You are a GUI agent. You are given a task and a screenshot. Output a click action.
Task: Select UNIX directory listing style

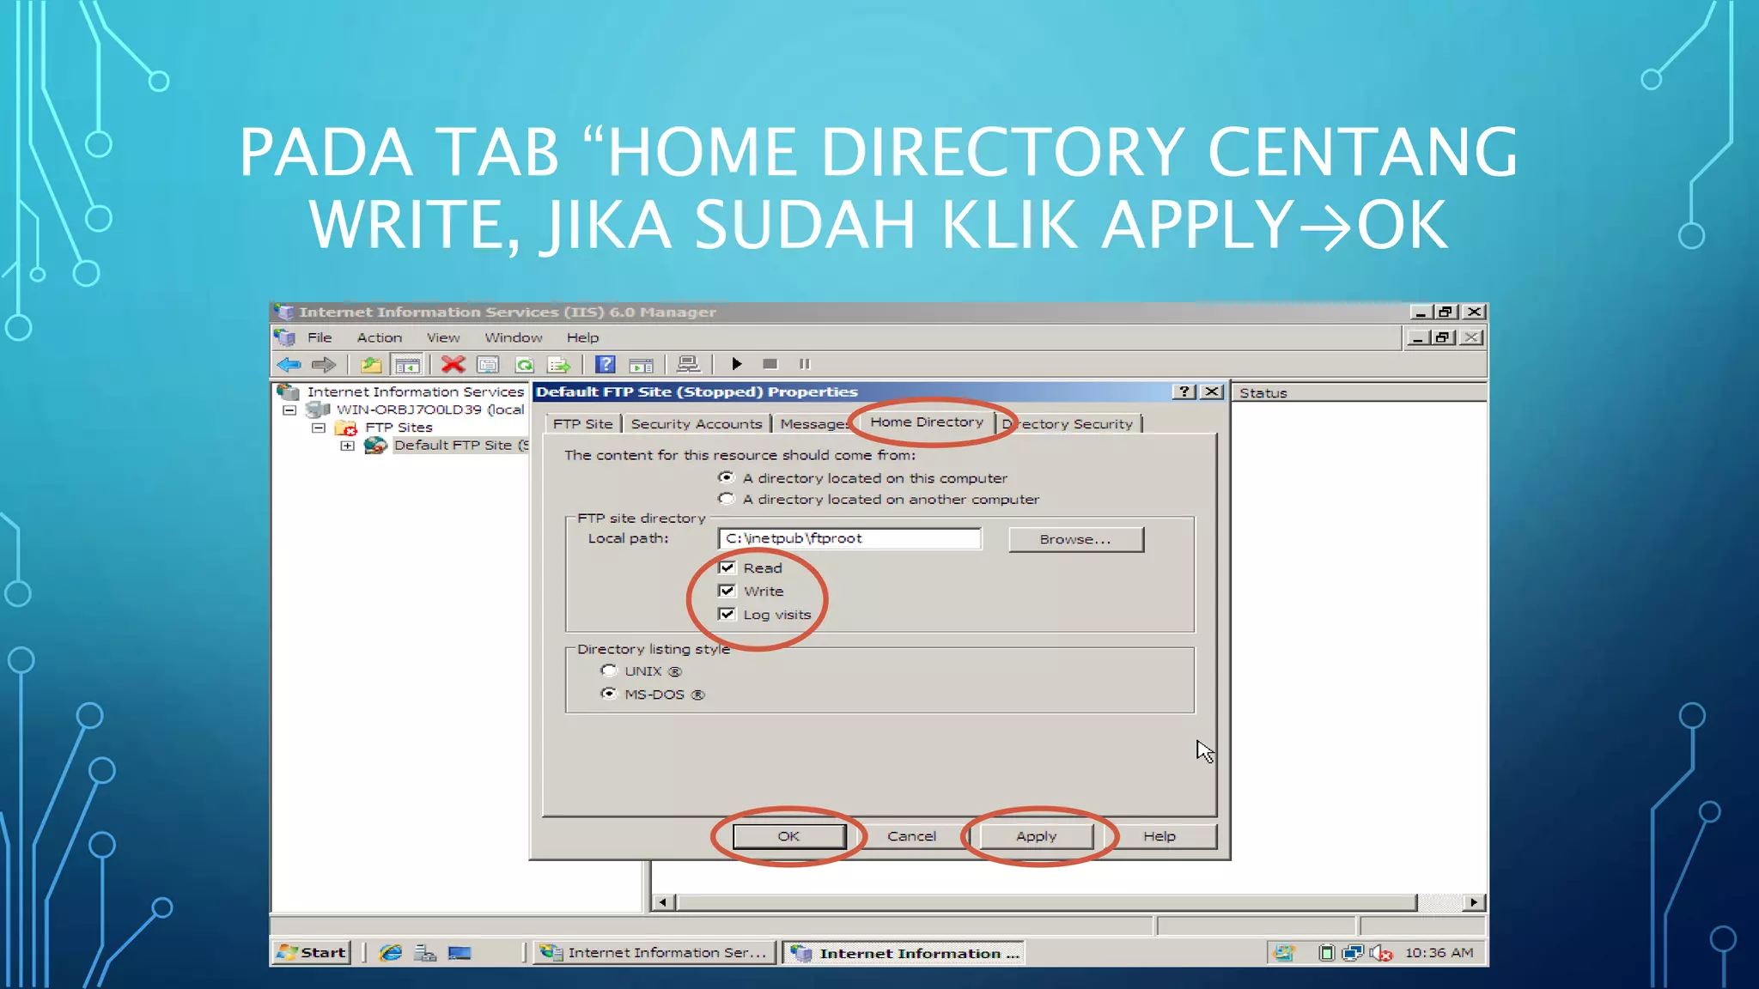coord(609,670)
